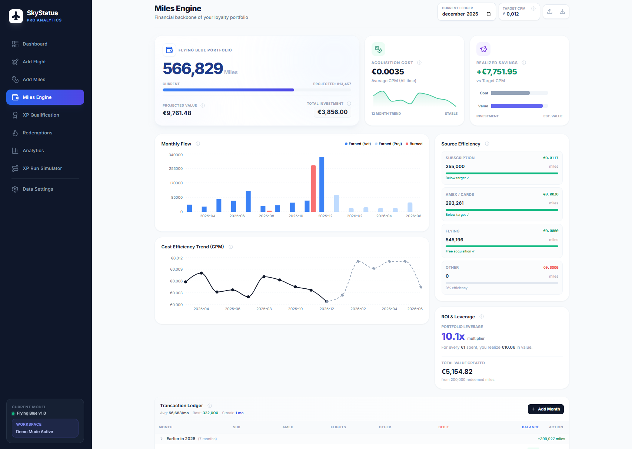Click the Acquisition Cost info icon
632x449 pixels.
click(x=419, y=63)
